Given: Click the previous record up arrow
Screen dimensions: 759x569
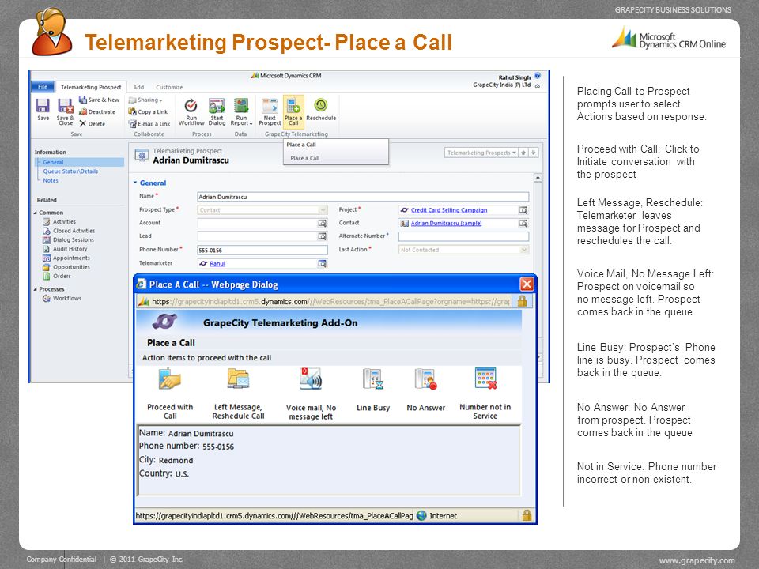Looking at the screenshot, I should point(523,153).
